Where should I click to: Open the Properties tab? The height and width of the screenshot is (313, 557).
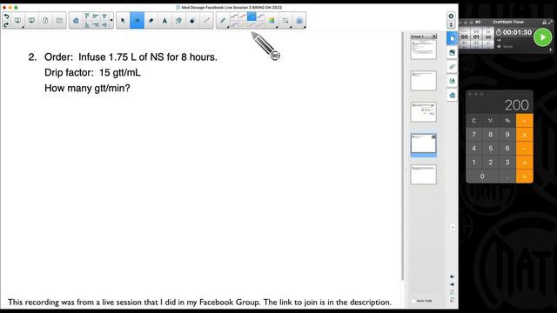[x=452, y=81]
